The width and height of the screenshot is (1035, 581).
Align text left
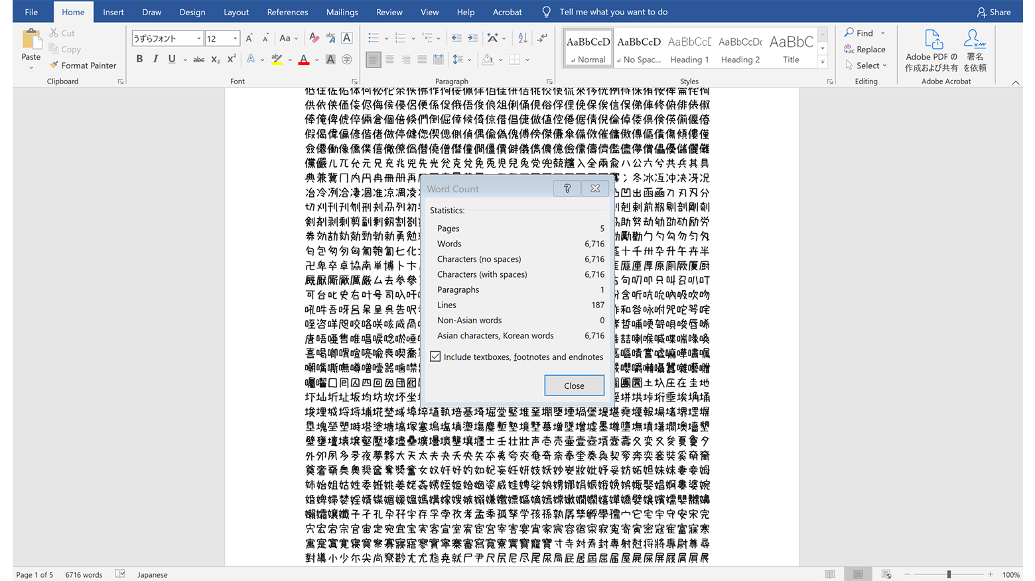(374, 59)
